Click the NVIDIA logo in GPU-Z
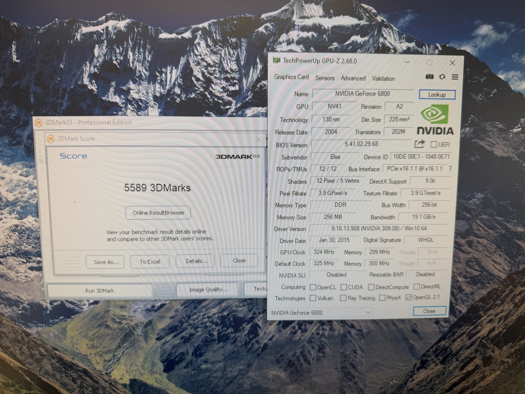This screenshot has width=525, height=394. (435, 120)
